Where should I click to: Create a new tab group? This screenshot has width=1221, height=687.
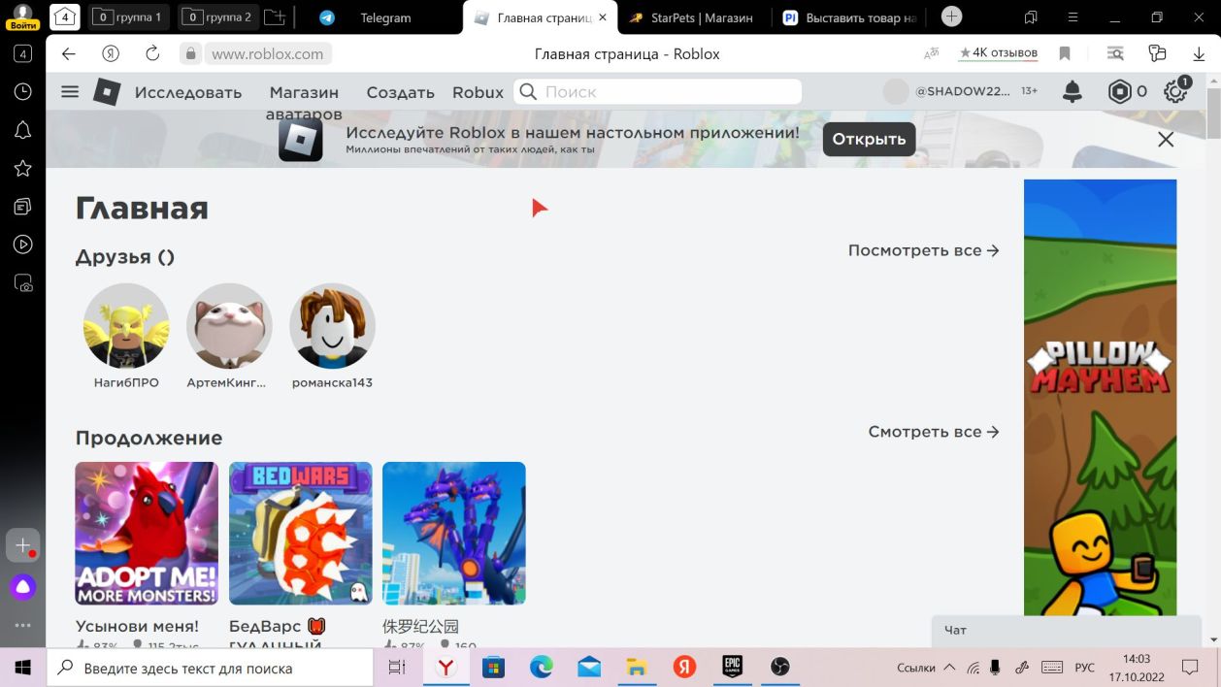(276, 17)
